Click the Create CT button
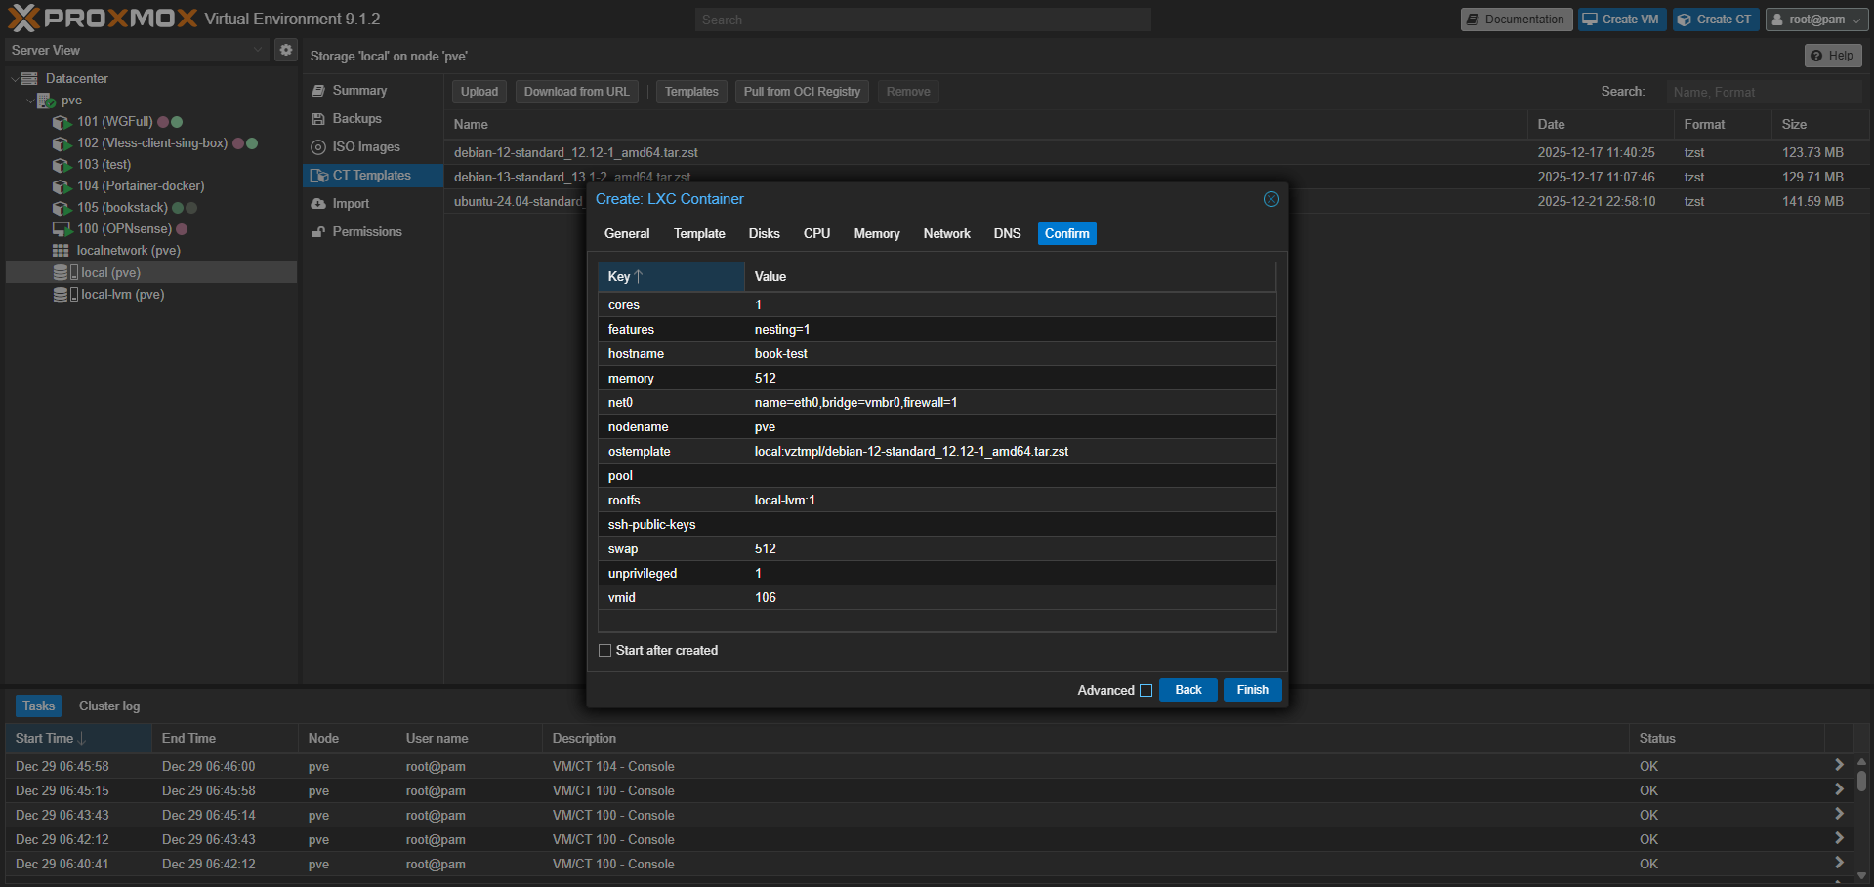Screen dimensions: 1874x887 pos(1715,20)
